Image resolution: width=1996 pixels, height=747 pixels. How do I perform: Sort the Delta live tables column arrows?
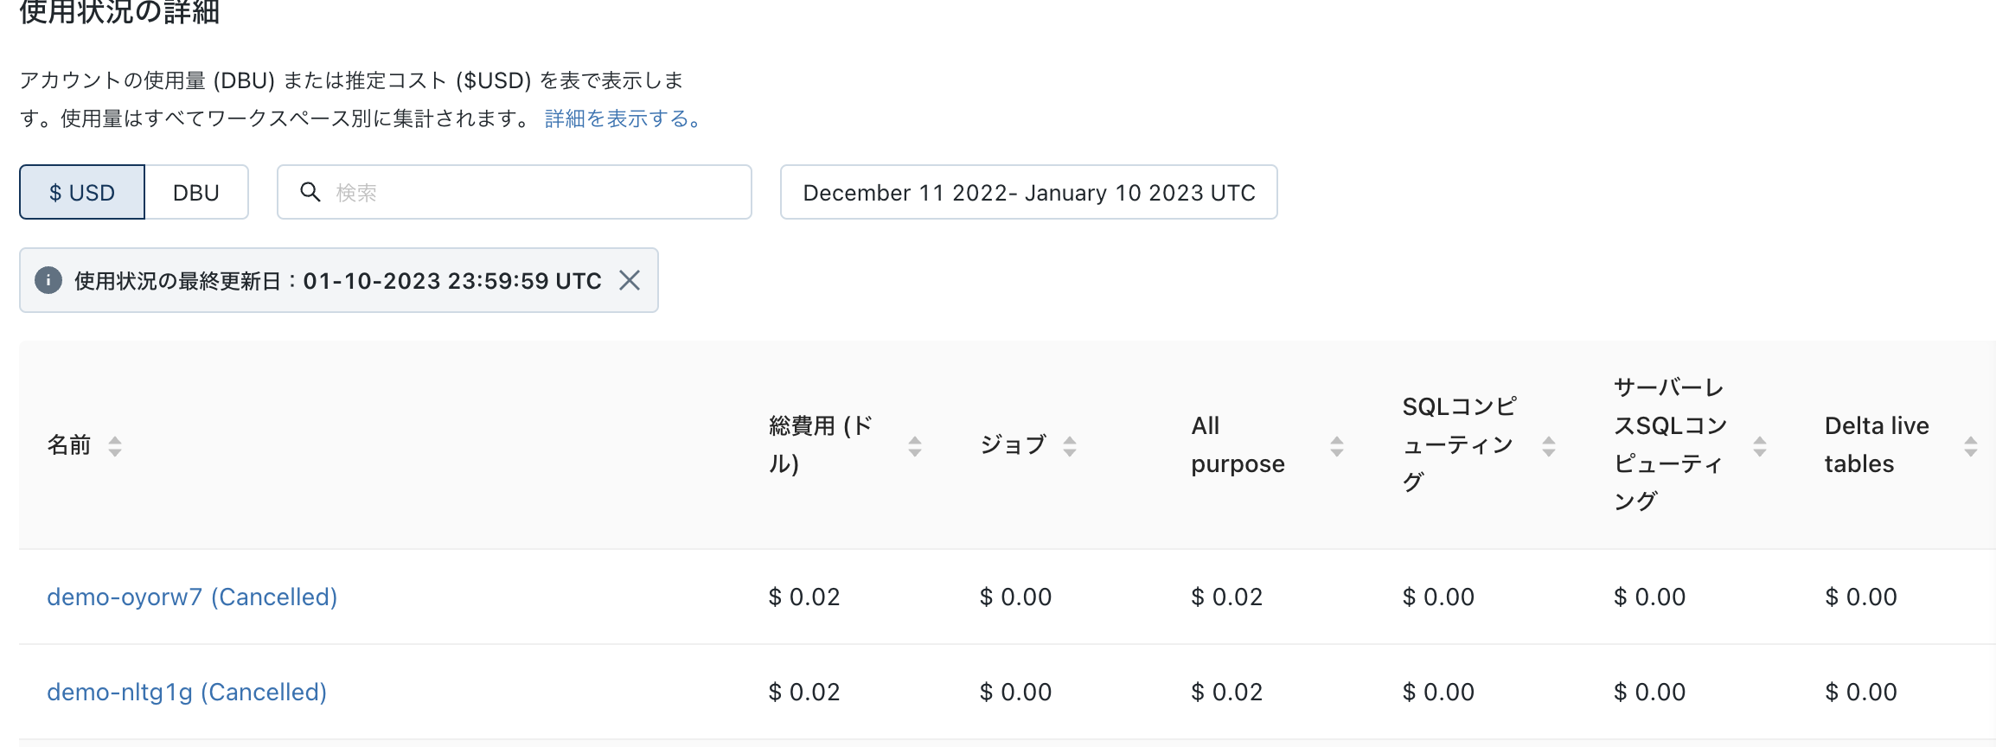coord(1973,445)
